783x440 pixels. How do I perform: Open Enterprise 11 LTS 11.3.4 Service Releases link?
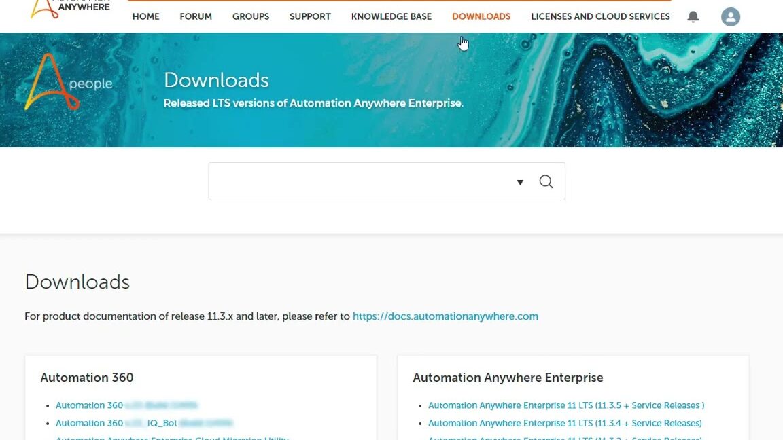pyautogui.click(x=564, y=423)
